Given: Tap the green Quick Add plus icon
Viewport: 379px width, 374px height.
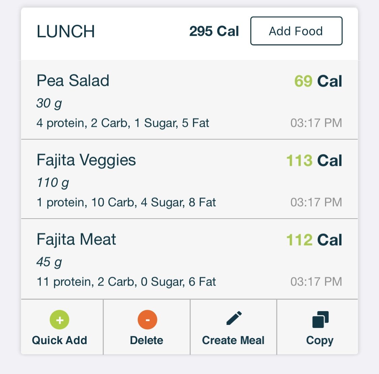Looking at the screenshot, I should [x=59, y=320].
